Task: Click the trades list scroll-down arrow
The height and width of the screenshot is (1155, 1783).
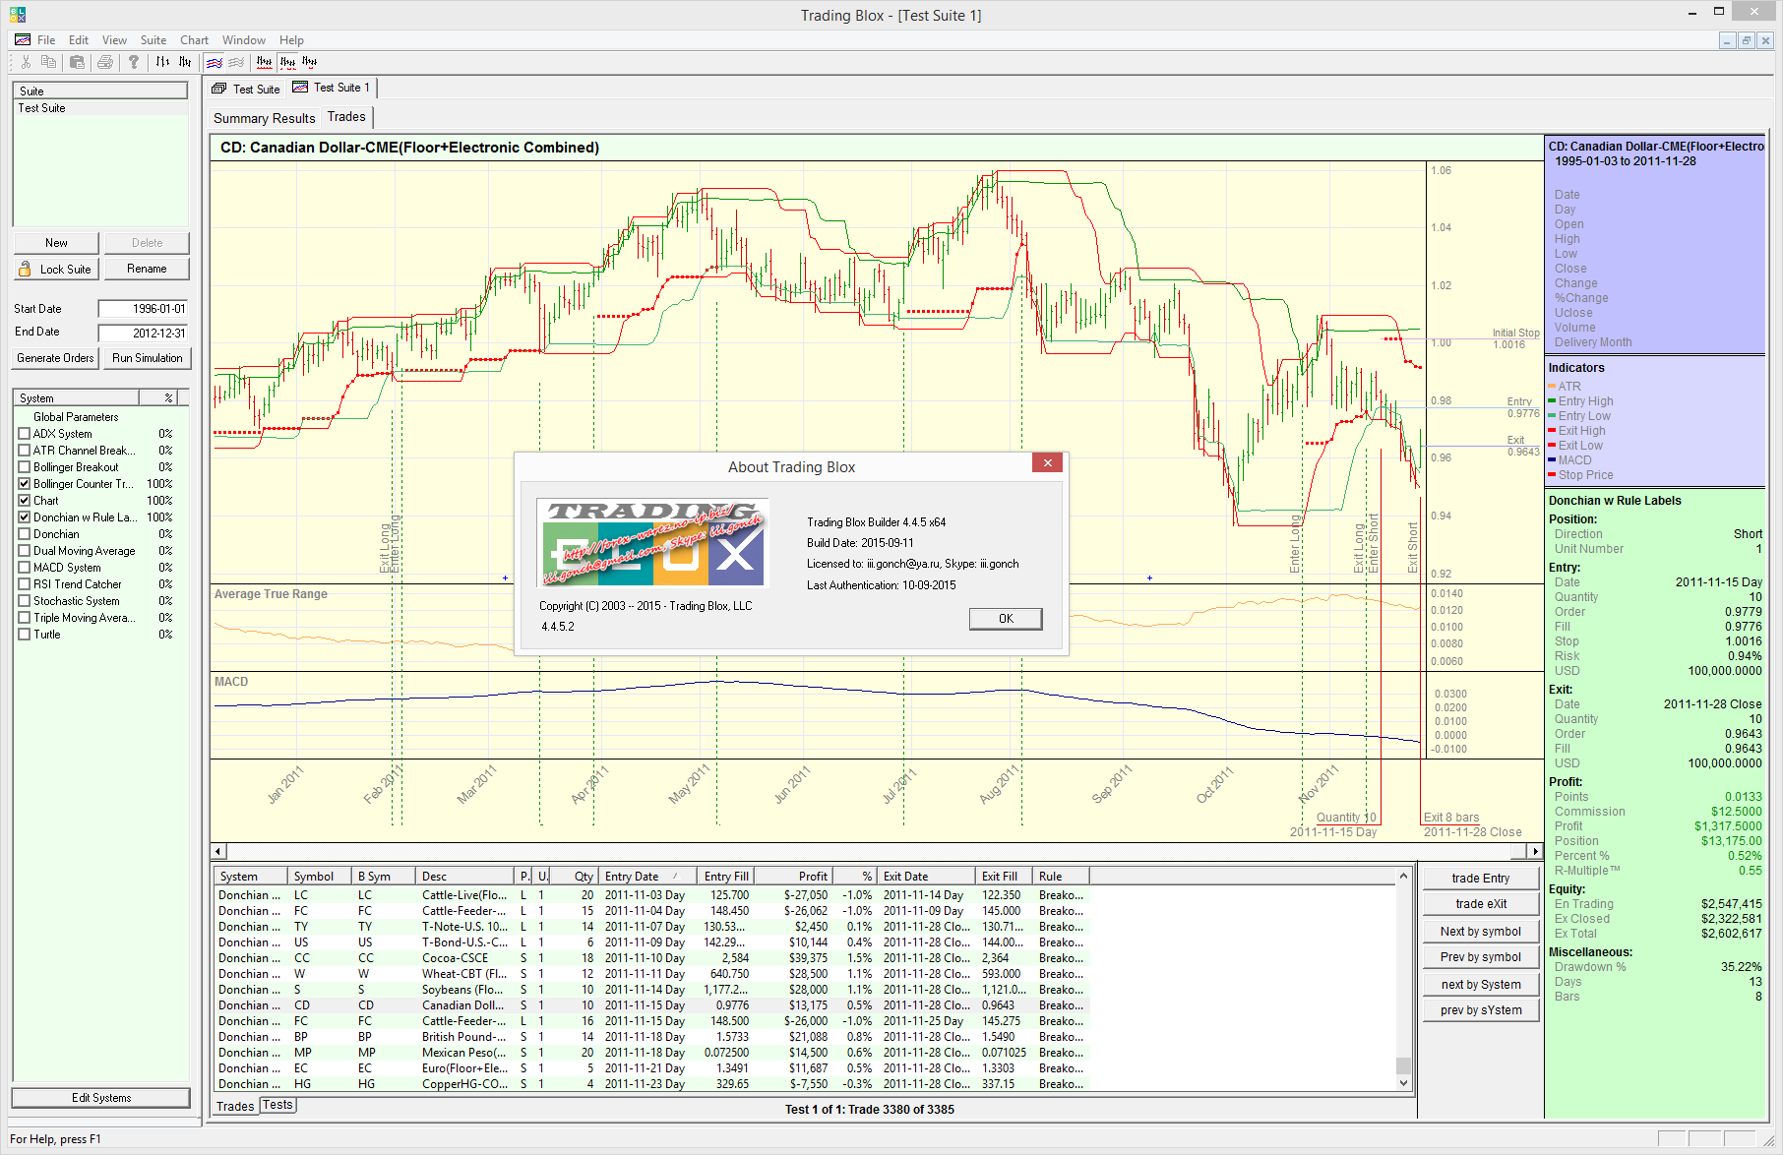Action: [1404, 1083]
